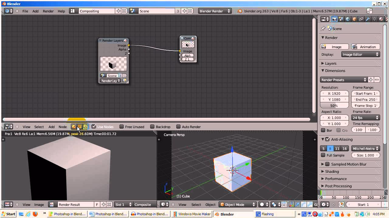This screenshot has width=389, height=218.
Task: Set anti-aliasing samples to 16
Action: [x=345, y=148]
